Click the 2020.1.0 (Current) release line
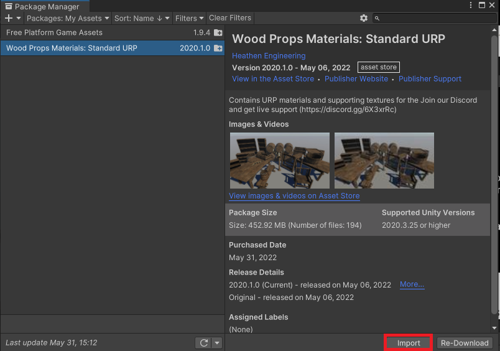 pyautogui.click(x=310, y=285)
